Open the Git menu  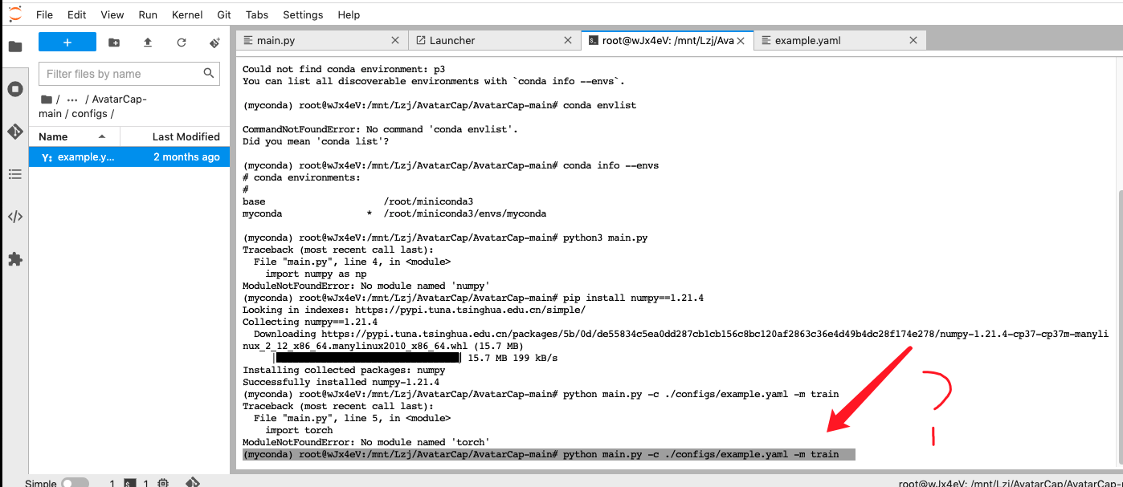click(225, 14)
